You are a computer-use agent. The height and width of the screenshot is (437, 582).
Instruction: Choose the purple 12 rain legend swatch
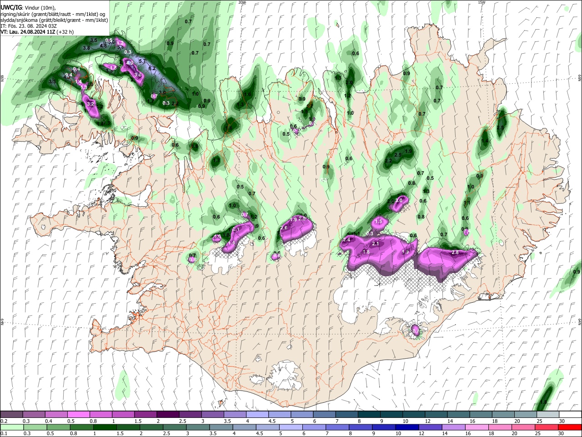click(431, 427)
